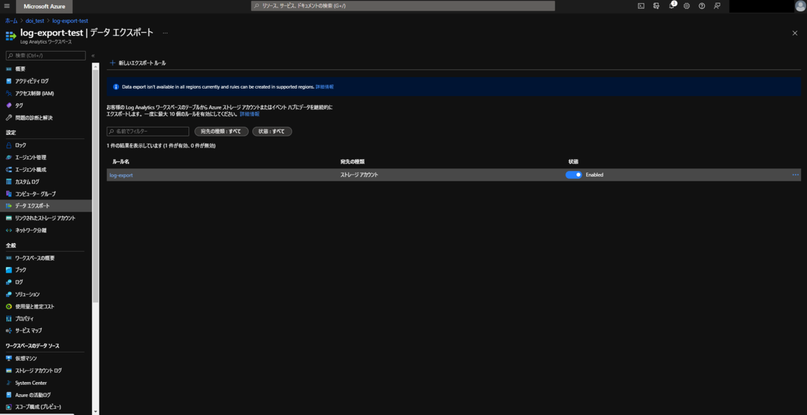Viewport: 807px width, 415px height.
Task: Click the カスタム ログ icon in the sidebar
Action: pos(9,181)
